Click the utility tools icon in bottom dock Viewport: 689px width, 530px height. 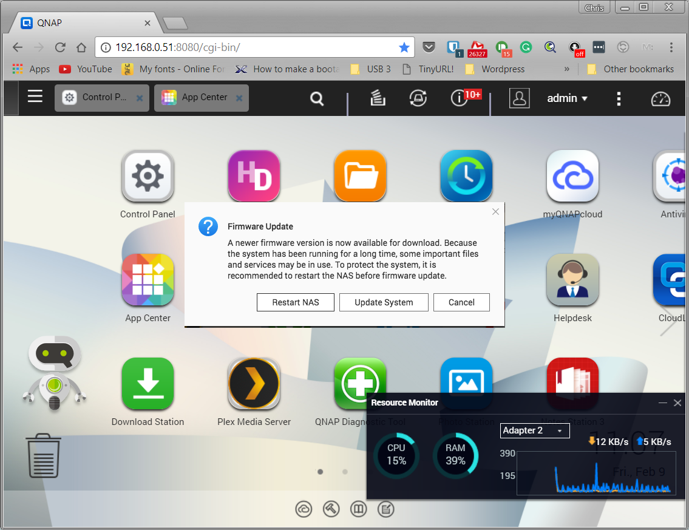point(331,509)
